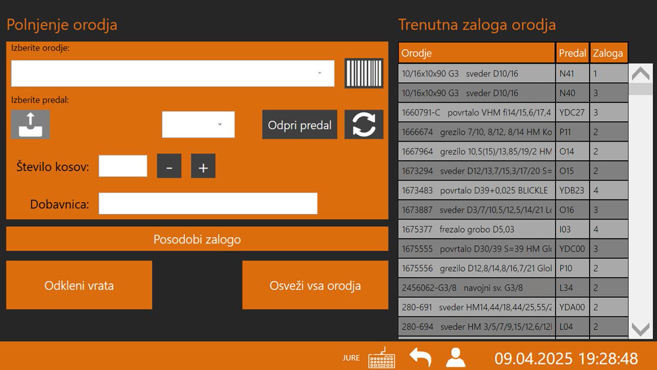Sort by the Orodje column header
The width and height of the screenshot is (657, 370).
[x=476, y=53]
